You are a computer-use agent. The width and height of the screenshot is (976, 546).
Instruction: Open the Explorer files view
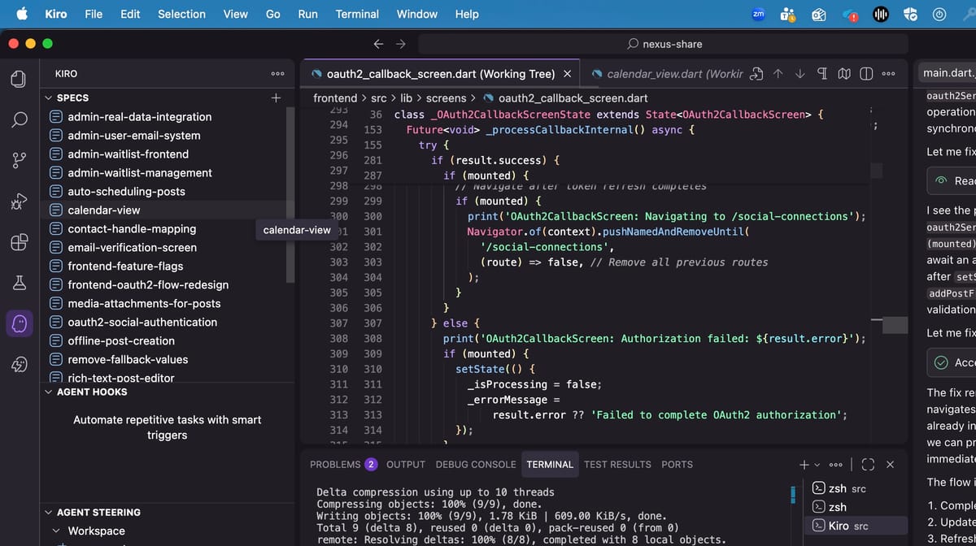(20, 78)
